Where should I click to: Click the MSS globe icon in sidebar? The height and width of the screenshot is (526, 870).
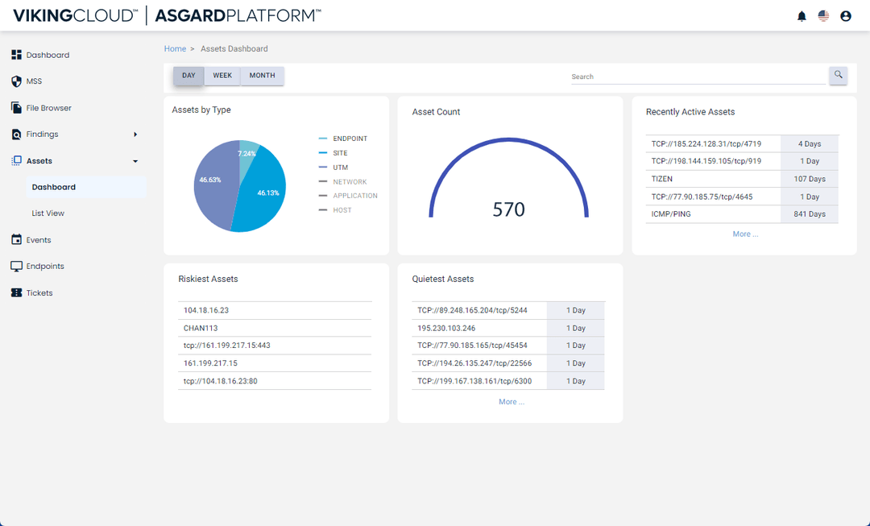[x=16, y=81]
